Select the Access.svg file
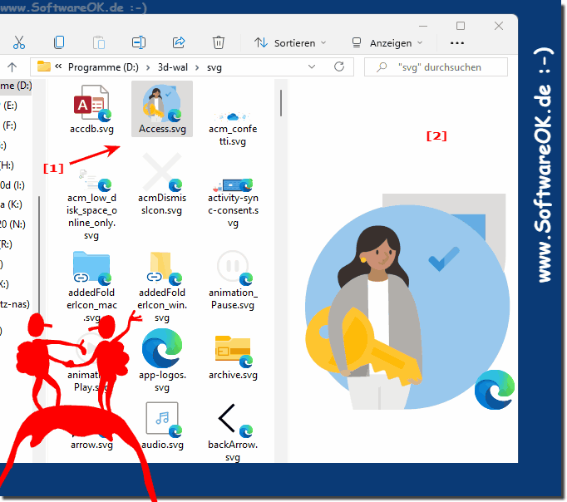The width and height of the screenshot is (567, 502). (x=162, y=109)
